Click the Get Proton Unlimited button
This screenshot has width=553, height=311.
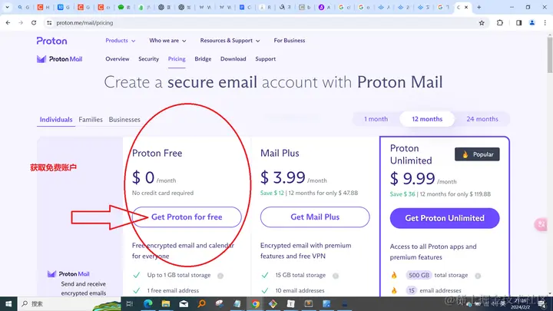pos(445,218)
